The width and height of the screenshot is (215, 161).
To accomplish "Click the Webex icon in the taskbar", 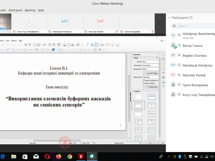I will pos(92,156).
